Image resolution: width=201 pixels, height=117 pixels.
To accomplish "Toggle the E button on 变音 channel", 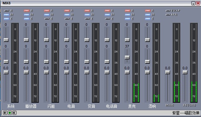I will pyautogui.click(x=87, y=19).
